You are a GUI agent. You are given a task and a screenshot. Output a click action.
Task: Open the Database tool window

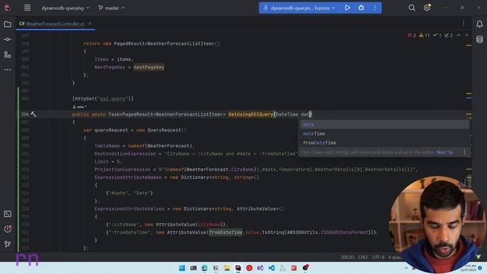(x=479, y=39)
